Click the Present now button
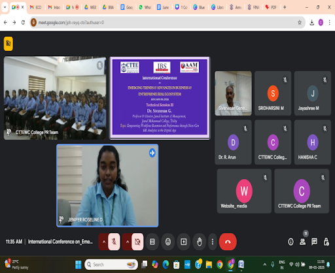This screenshot has width=335, height=273. pos(184,242)
